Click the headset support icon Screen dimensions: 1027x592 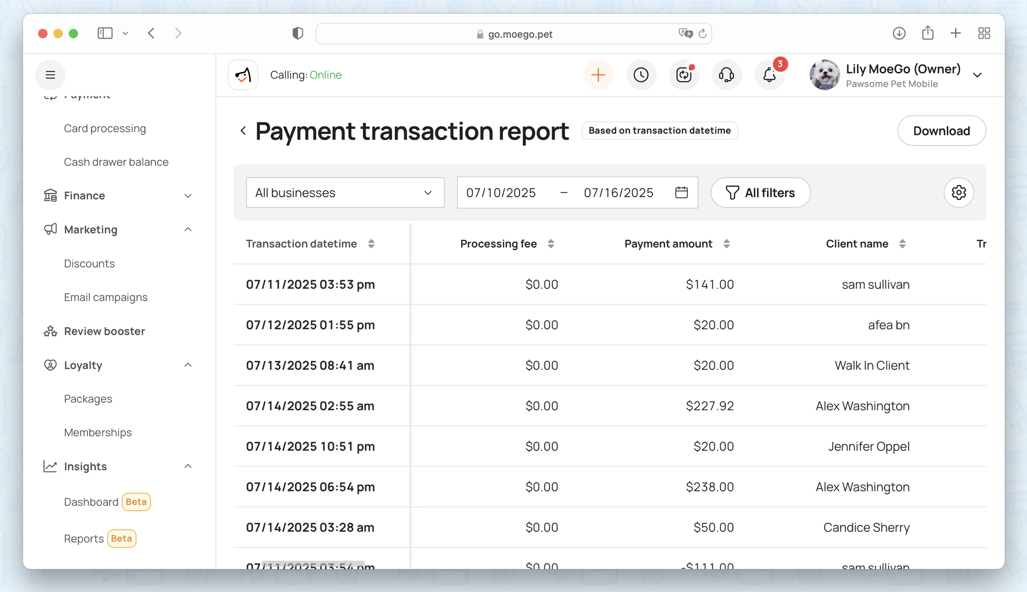(x=726, y=75)
